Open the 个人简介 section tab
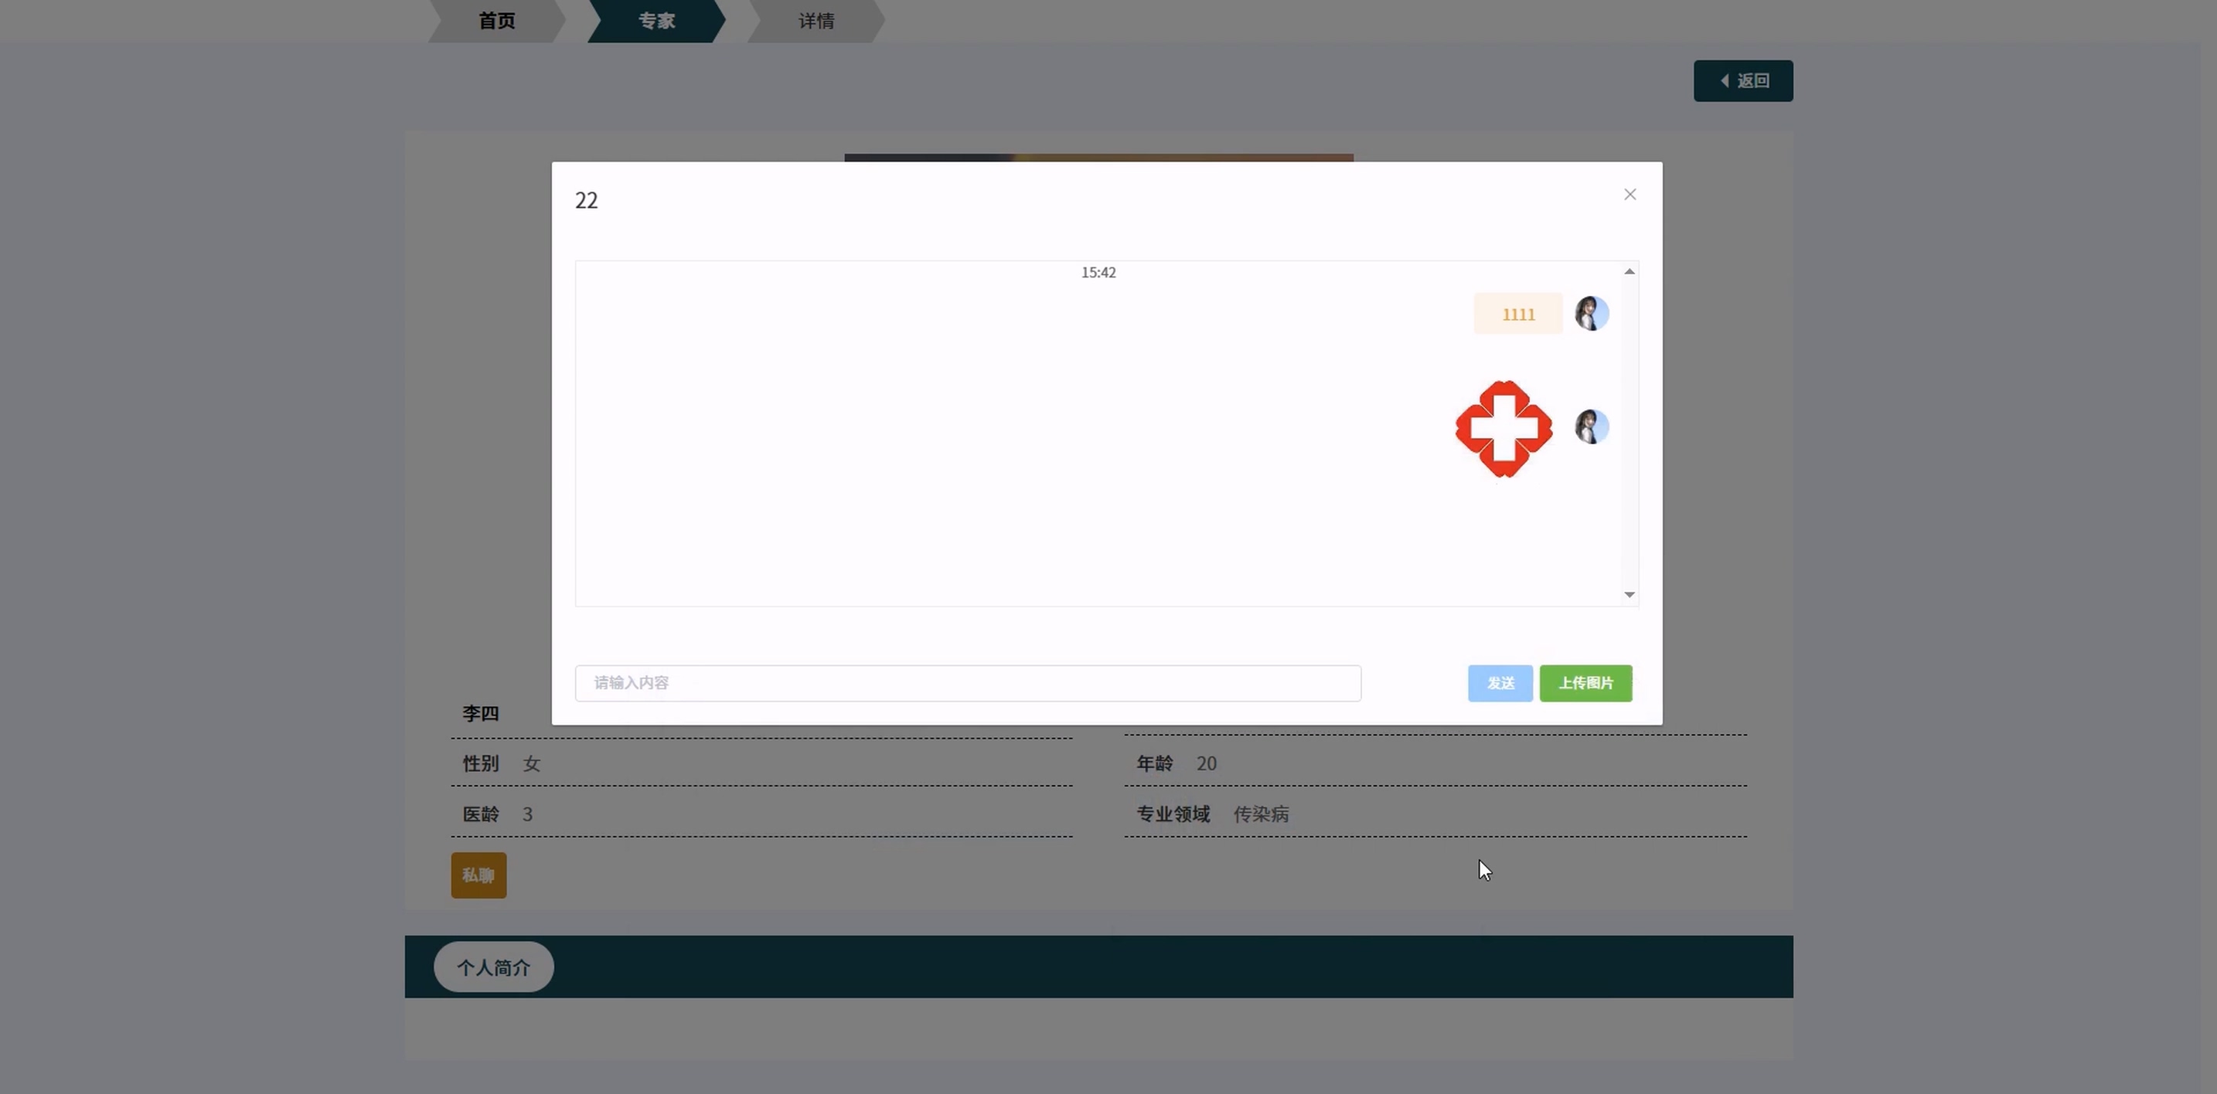 point(493,967)
